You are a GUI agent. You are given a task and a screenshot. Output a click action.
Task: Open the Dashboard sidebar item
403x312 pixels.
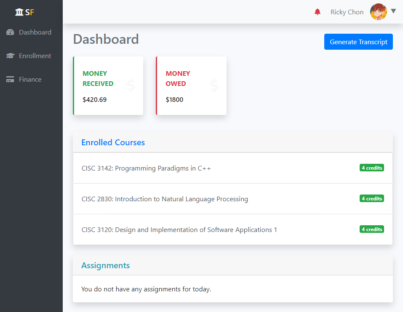coord(35,32)
